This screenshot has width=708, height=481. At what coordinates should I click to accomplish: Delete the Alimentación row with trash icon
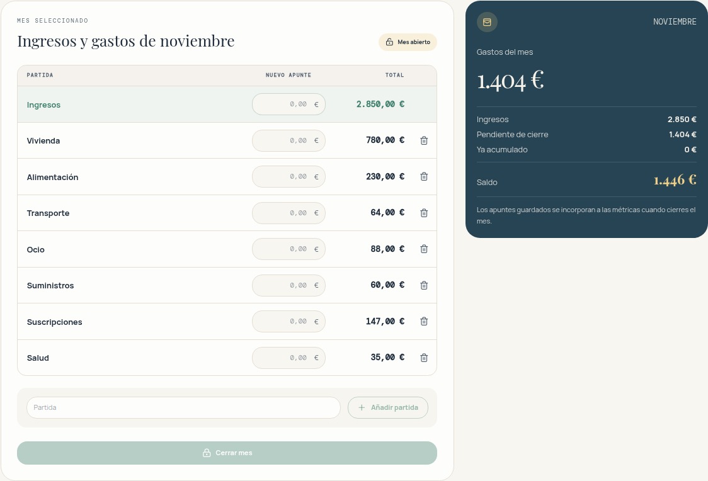(x=424, y=176)
